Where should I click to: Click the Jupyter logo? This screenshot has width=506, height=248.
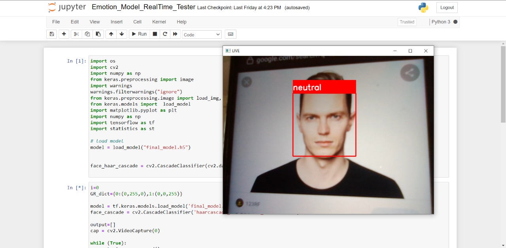(67, 7)
